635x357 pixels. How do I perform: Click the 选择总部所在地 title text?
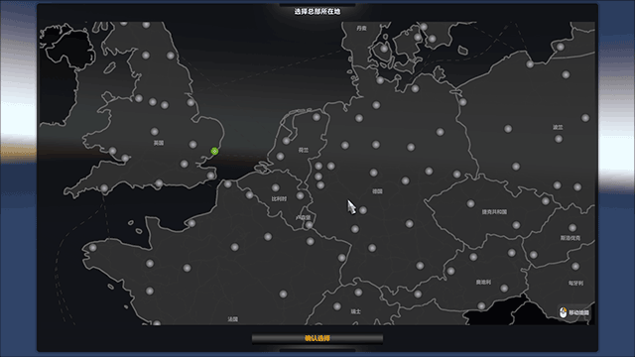click(317, 11)
